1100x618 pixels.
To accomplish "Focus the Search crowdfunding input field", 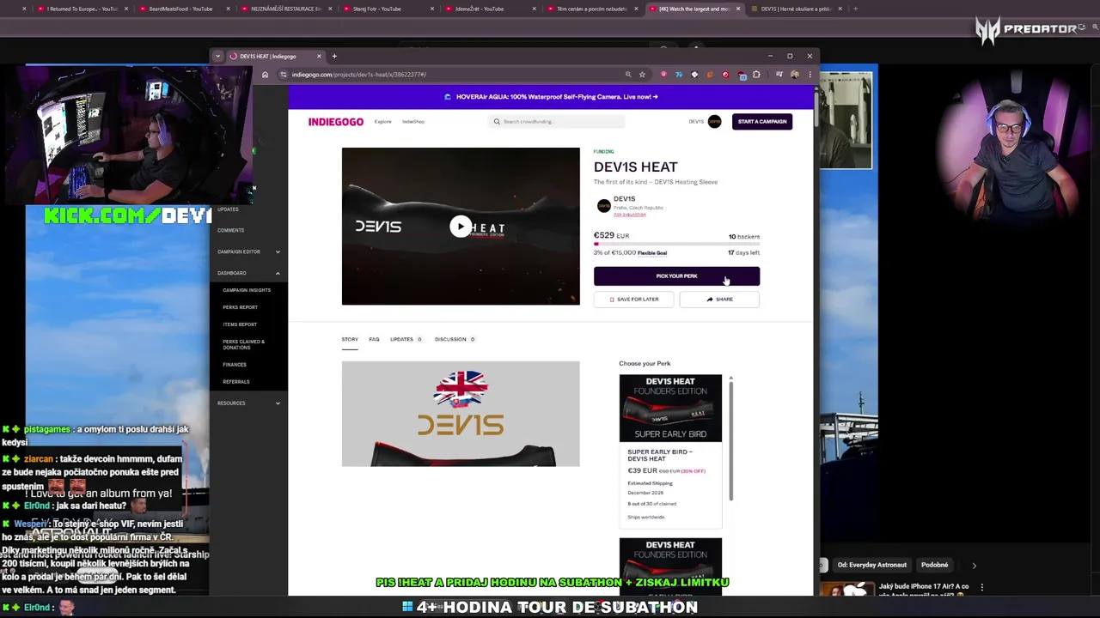I will pyautogui.click(x=557, y=122).
